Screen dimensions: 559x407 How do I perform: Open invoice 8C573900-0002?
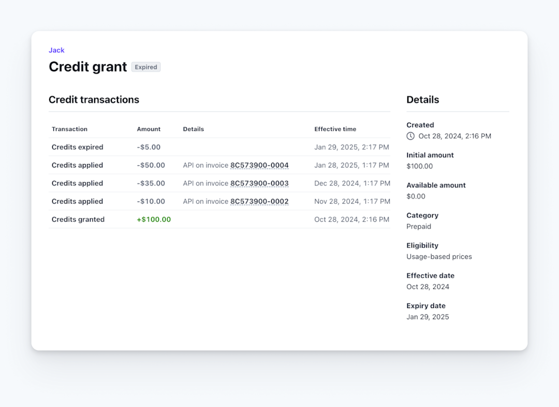[259, 201]
